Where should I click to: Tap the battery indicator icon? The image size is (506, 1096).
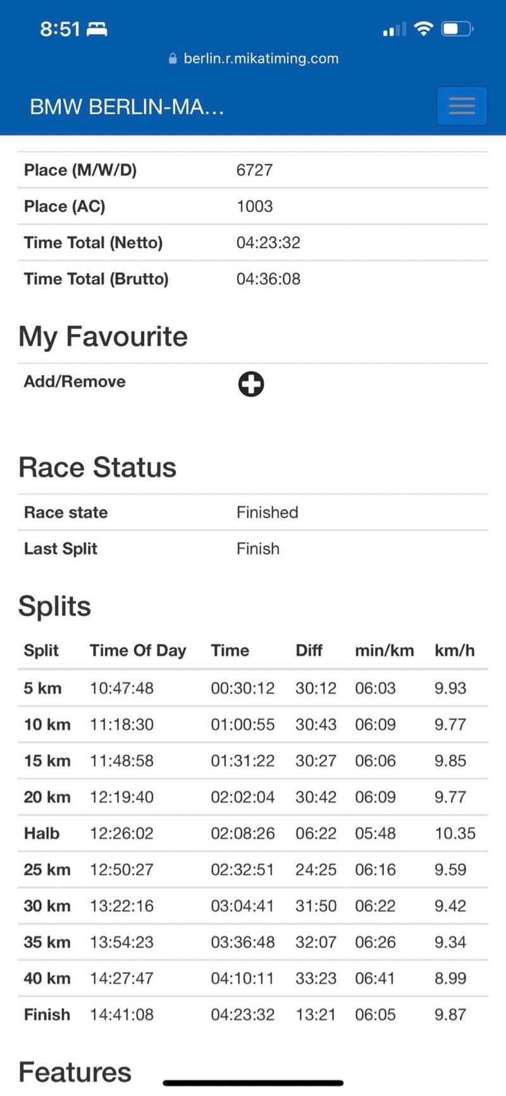pyautogui.click(x=457, y=28)
